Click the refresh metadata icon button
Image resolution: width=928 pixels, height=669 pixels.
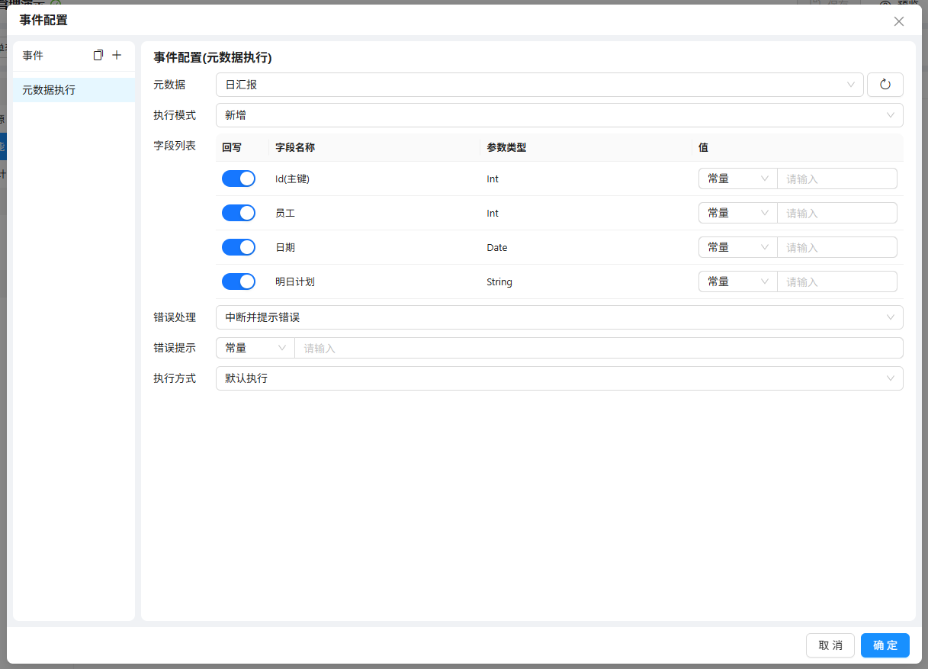[x=885, y=85]
